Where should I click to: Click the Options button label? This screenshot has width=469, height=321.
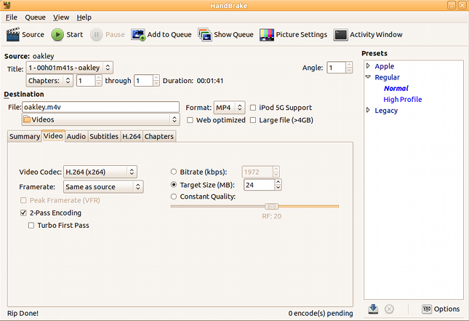point(446,309)
